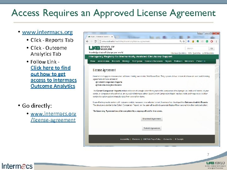Image resolution: width=227 pixels, height=170 pixels.
Task: Click the UAB KIRSO logo at bottom right
Action: point(216,165)
